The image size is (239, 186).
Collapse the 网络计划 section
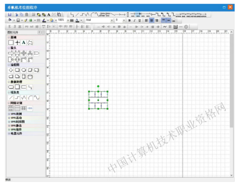(x=9, y=103)
